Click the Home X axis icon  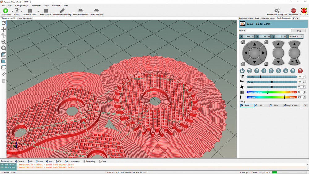pyautogui.click(x=243, y=42)
